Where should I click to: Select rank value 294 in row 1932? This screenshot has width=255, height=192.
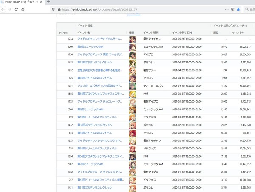225,70
